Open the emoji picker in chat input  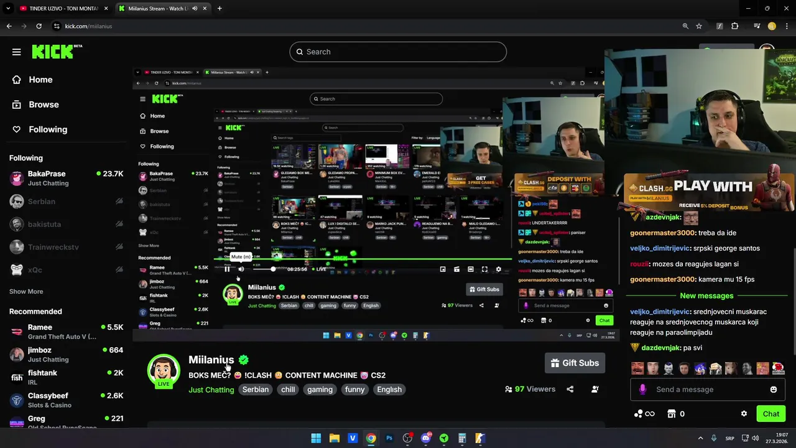(774, 390)
